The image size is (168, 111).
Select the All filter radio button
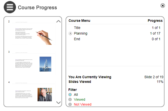click(70, 94)
